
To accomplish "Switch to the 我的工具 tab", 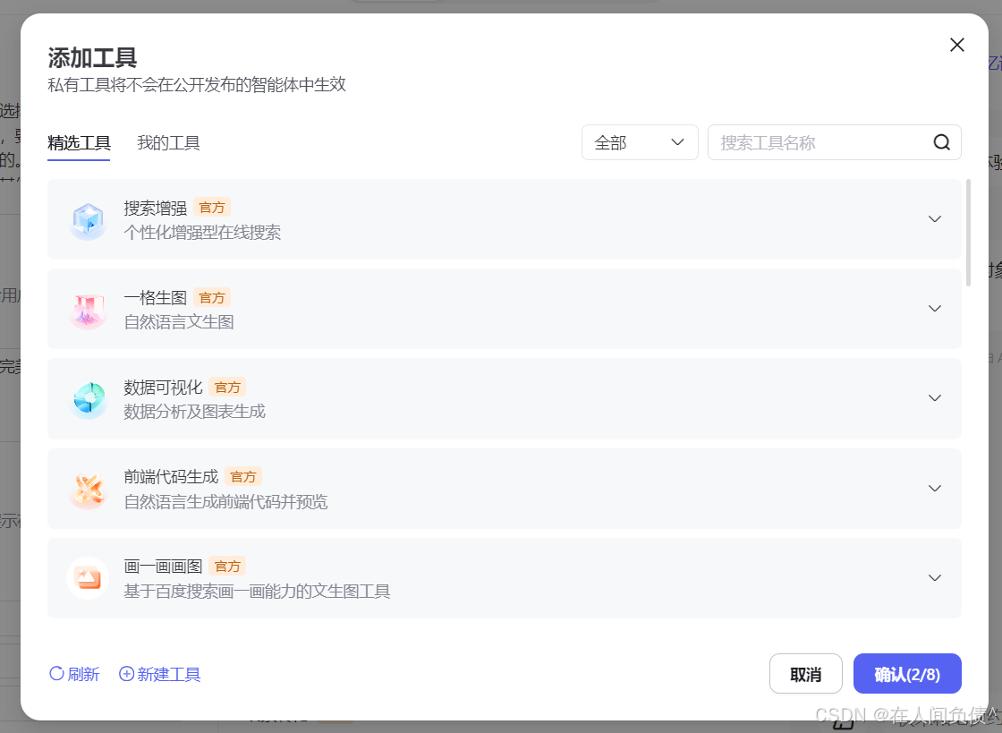I will pyautogui.click(x=168, y=142).
